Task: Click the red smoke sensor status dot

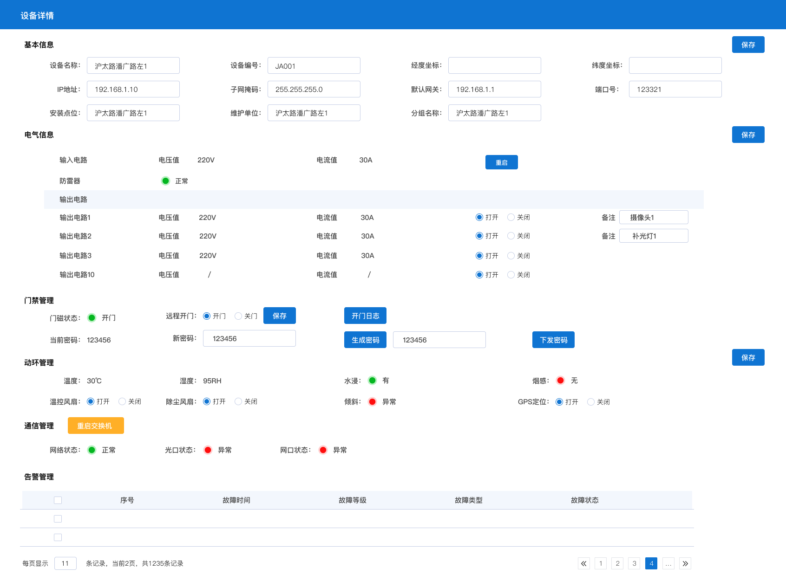Action: click(561, 381)
